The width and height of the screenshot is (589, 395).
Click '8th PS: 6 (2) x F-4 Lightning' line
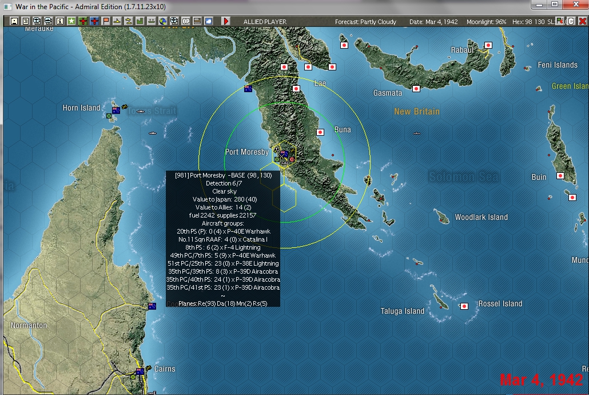coord(223,247)
